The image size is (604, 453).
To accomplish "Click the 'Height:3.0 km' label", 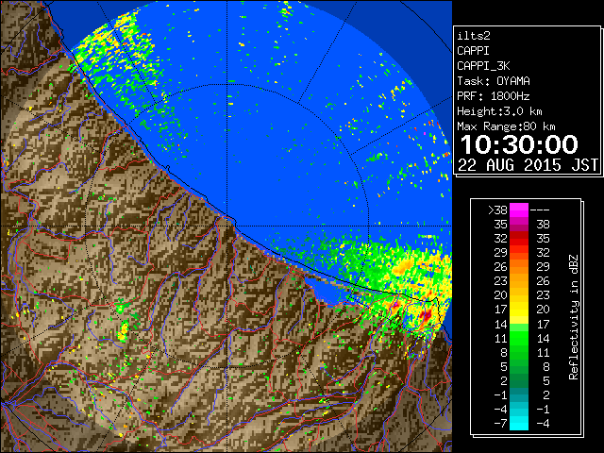I will pos(499,111).
